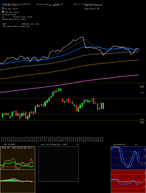This screenshot has height=193, width=146.
Task: Click the last green candlestick on the chart
Action: click(103, 106)
